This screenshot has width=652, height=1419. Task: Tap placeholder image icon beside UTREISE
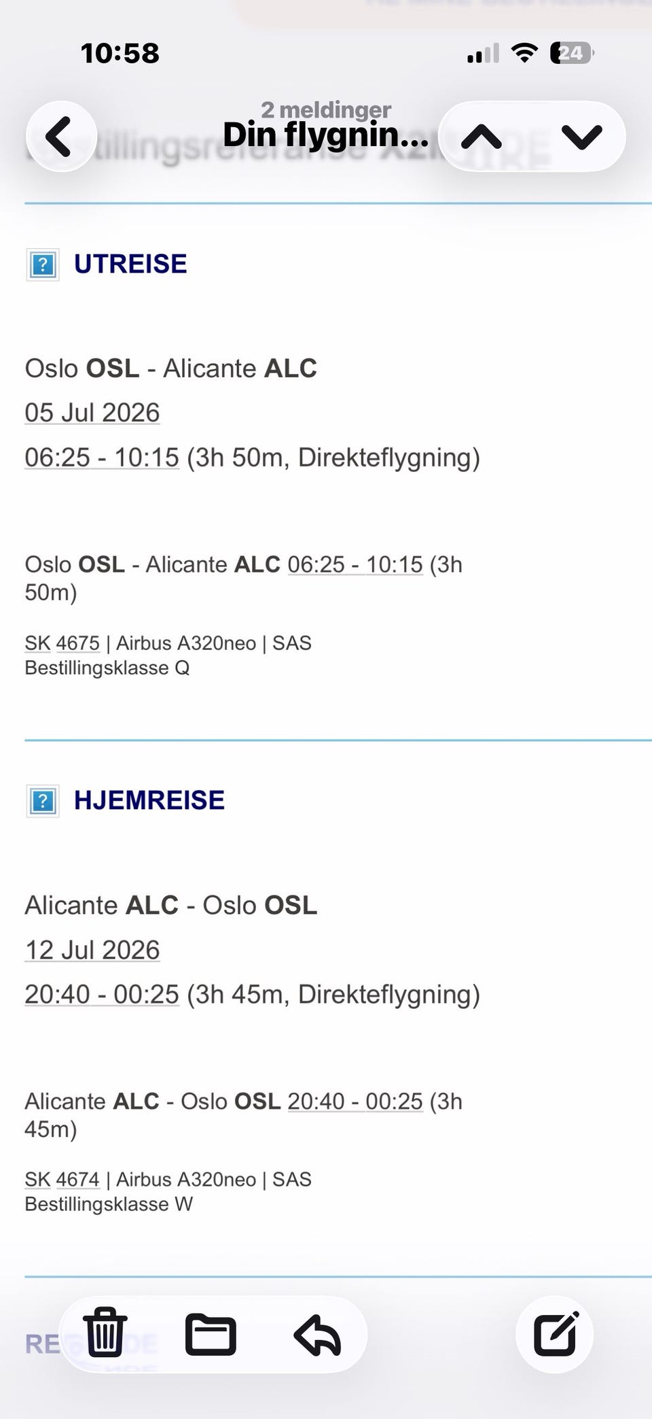click(43, 264)
